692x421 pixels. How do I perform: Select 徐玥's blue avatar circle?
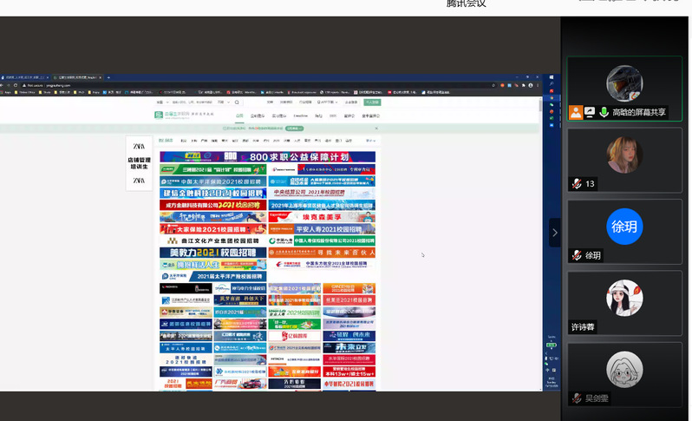tap(624, 227)
